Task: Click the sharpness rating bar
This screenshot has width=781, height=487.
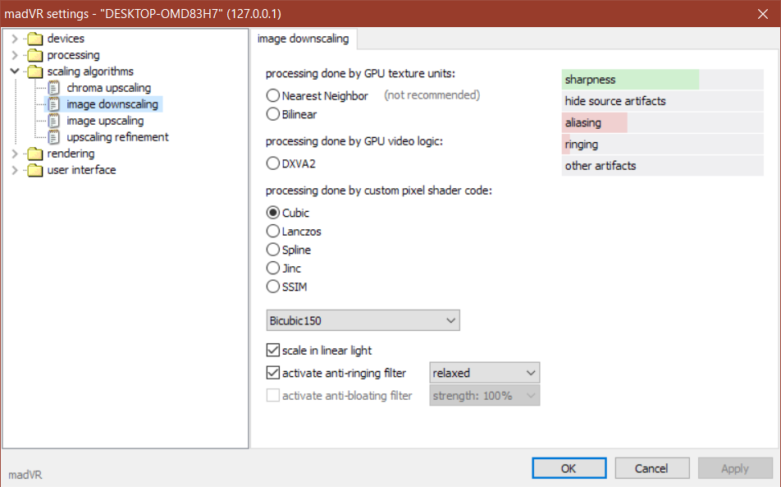Action: coord(663,80)
